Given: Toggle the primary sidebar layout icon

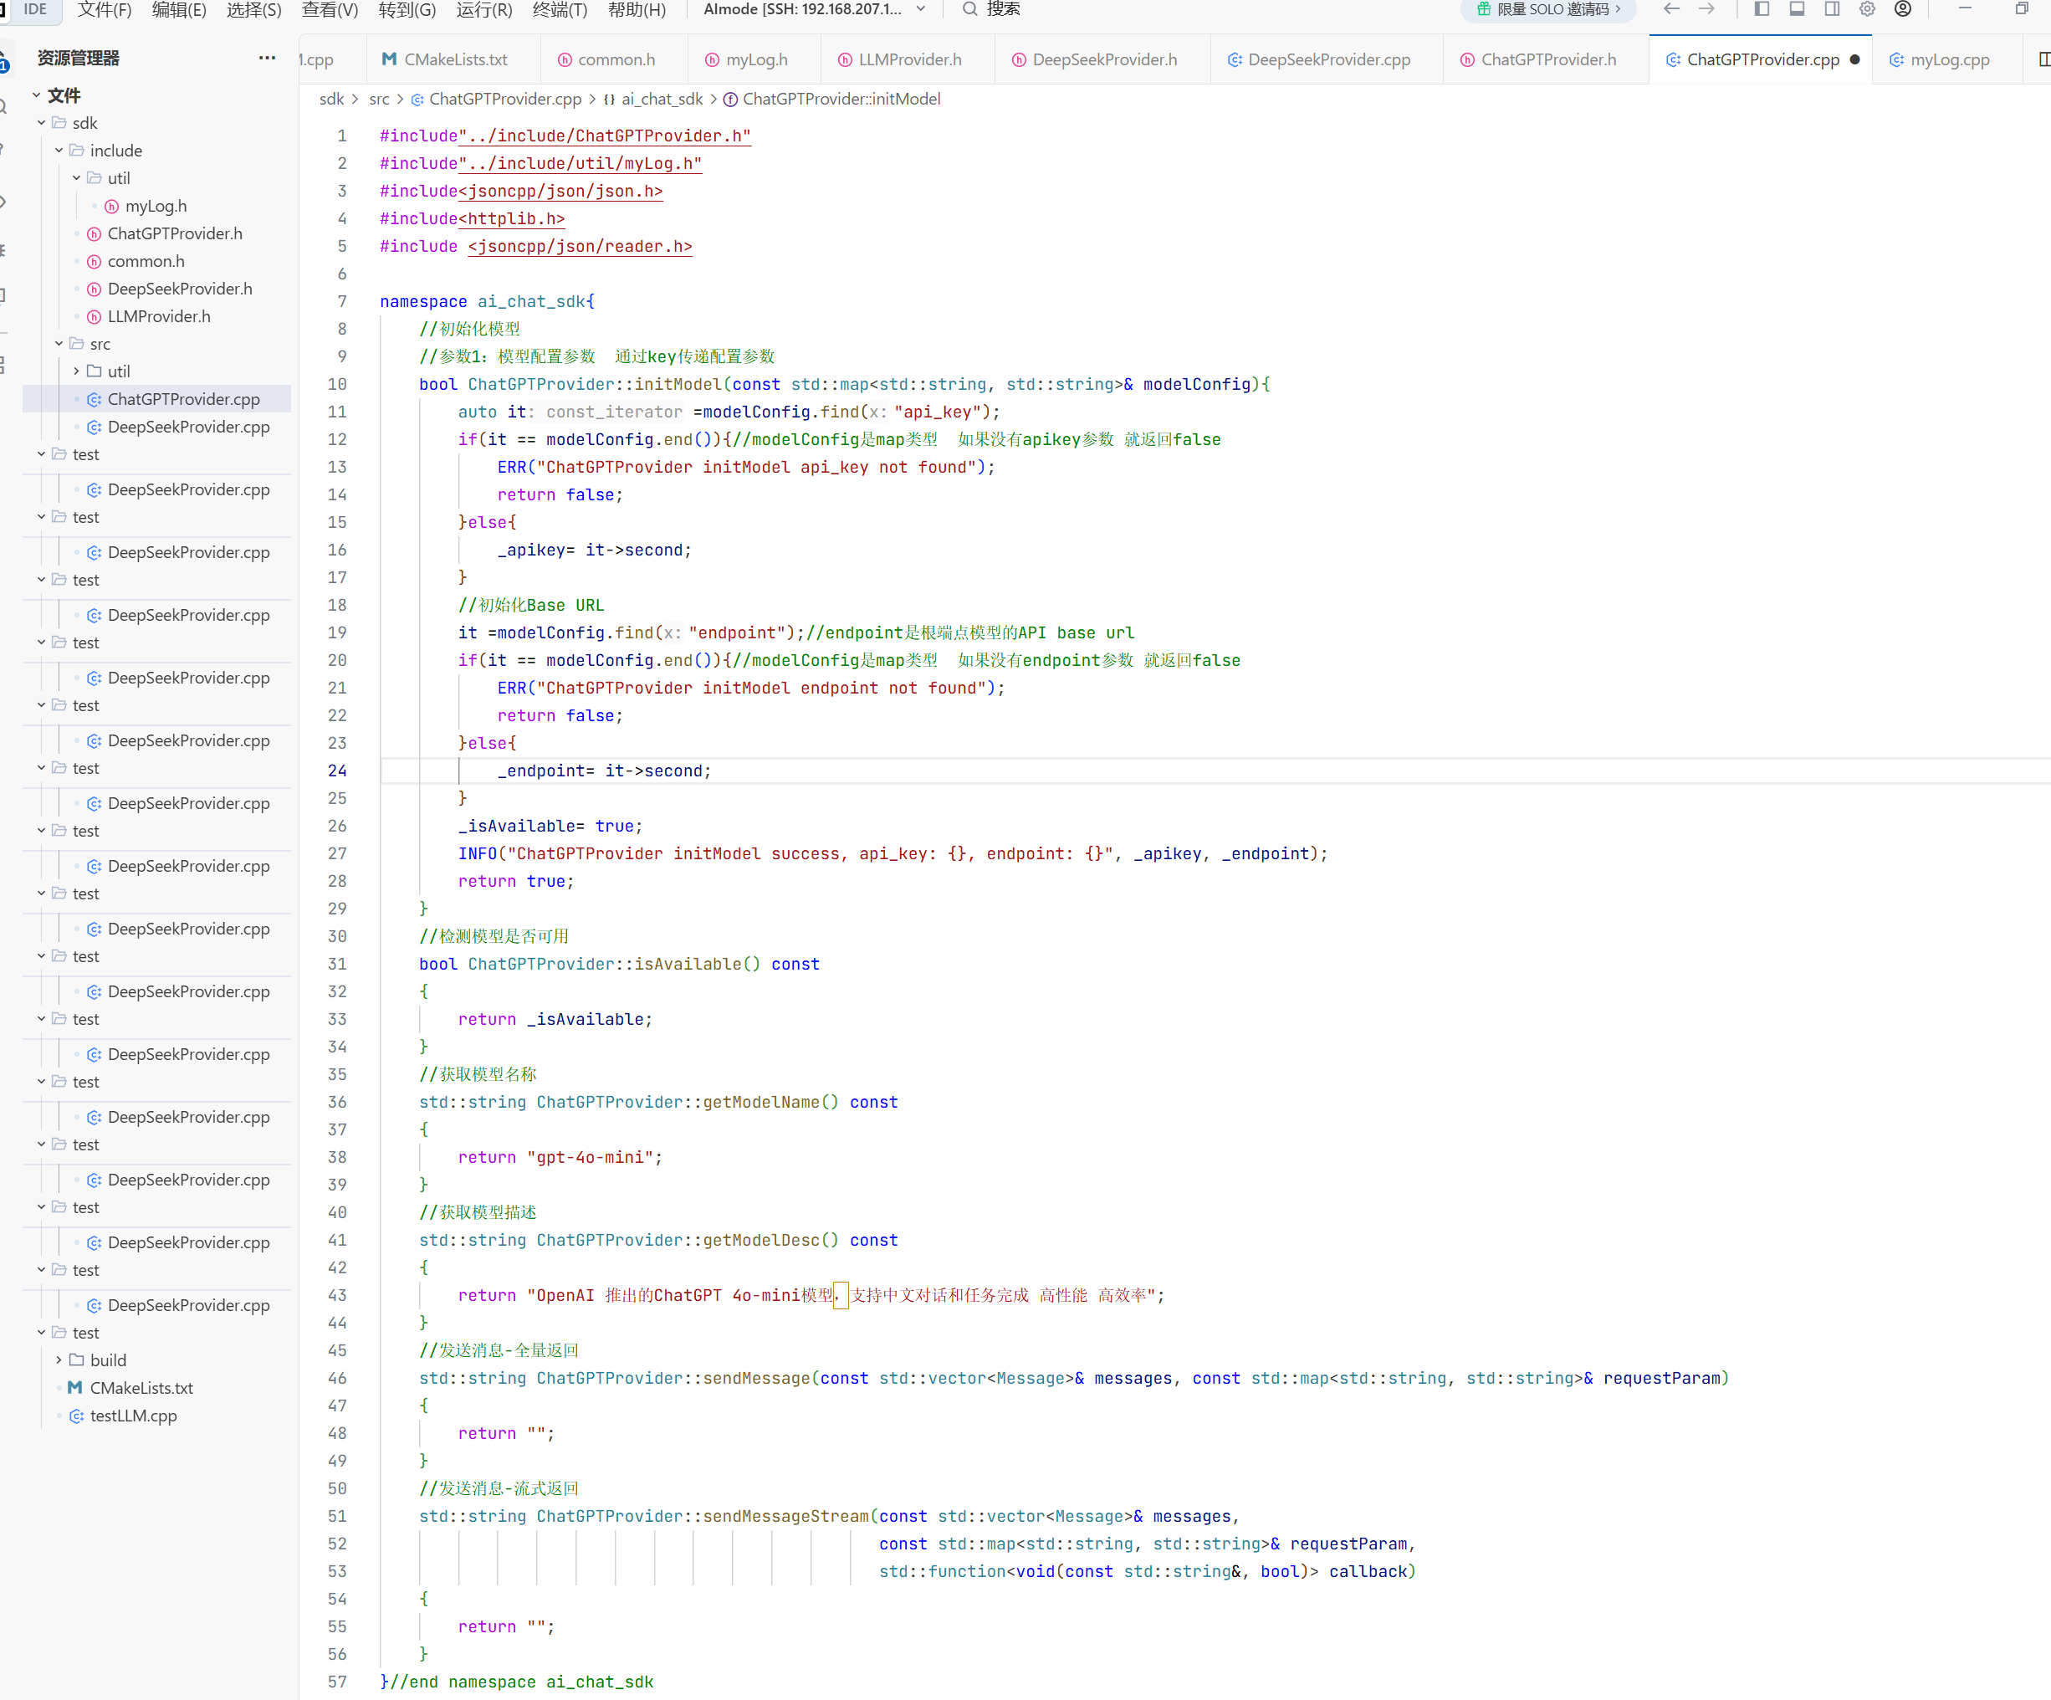Looking at the screenshot, I should 1762,9.
